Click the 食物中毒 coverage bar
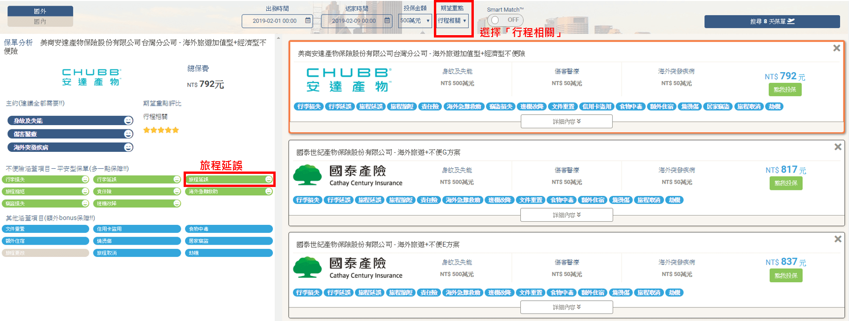 tap(229, 229)
